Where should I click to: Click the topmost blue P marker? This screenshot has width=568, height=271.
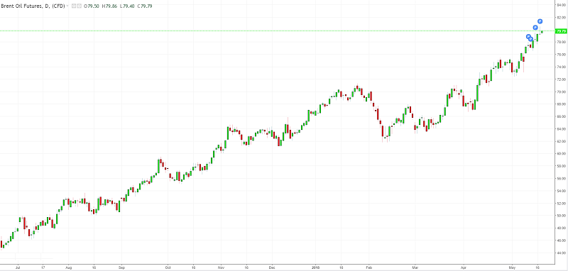coord(540,21)
